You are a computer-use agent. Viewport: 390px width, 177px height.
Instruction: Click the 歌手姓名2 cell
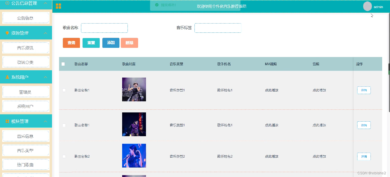pos(225,156)
